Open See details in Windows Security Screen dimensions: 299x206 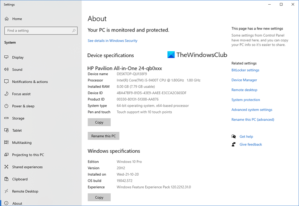coord(112,41)
